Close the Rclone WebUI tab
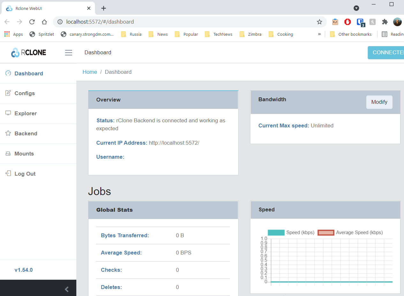 [x=89, y=8]
